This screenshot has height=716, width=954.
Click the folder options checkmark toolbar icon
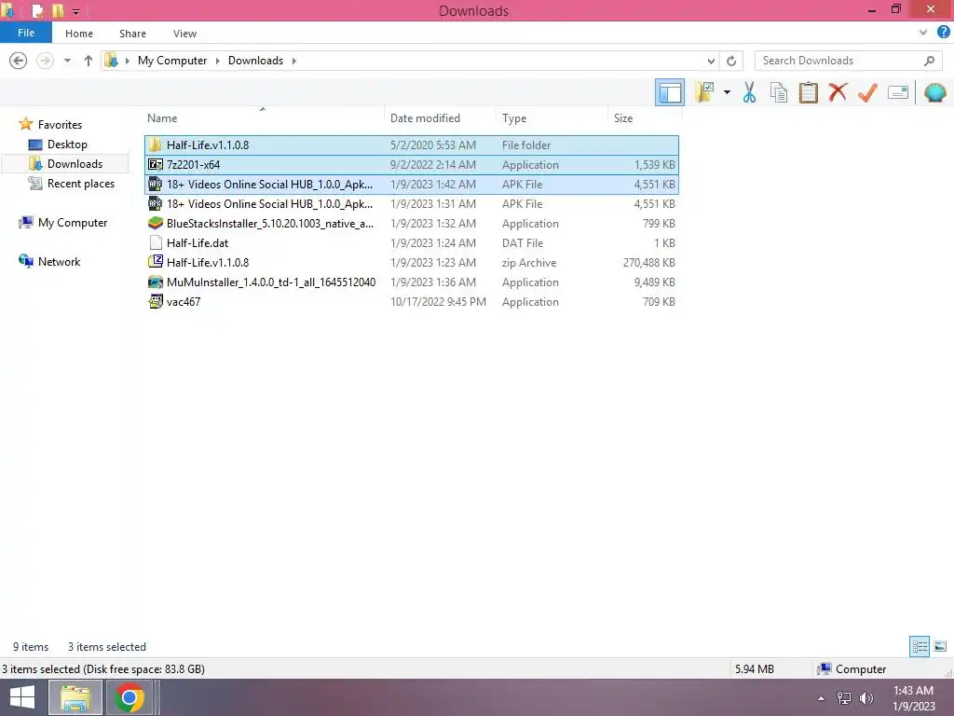pos(704,92)
